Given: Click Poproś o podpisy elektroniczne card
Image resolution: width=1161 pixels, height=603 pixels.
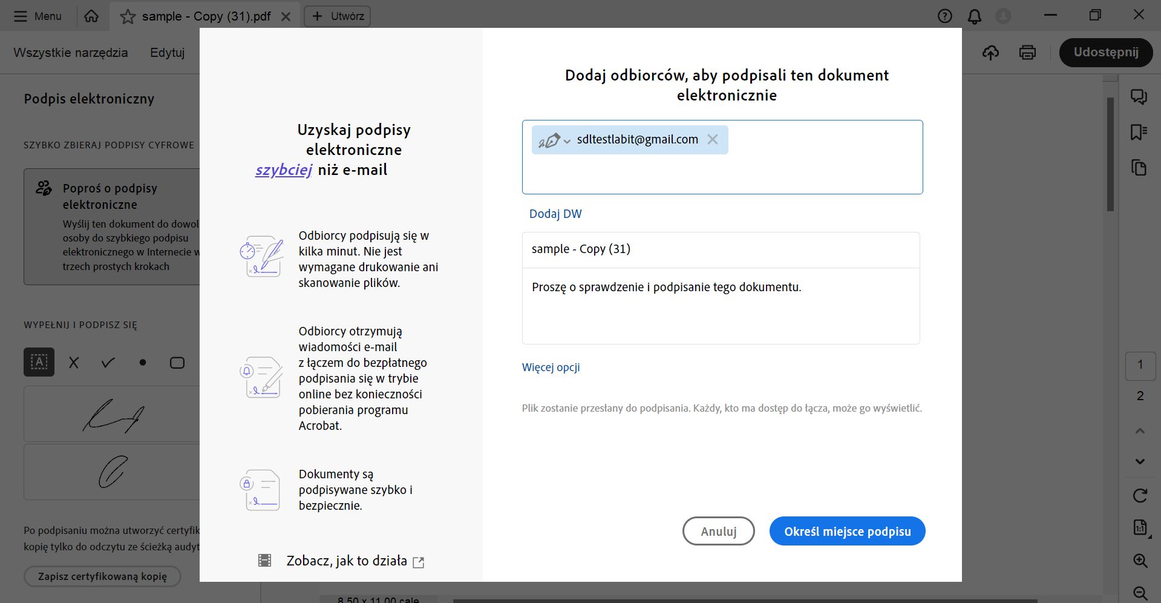Looking at the screenshot, I should click(112, 226).
